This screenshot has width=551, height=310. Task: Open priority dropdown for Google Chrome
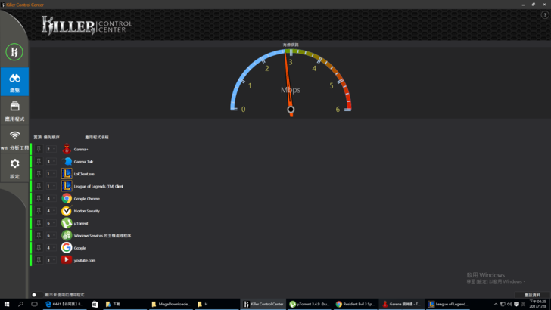point(51,198)
